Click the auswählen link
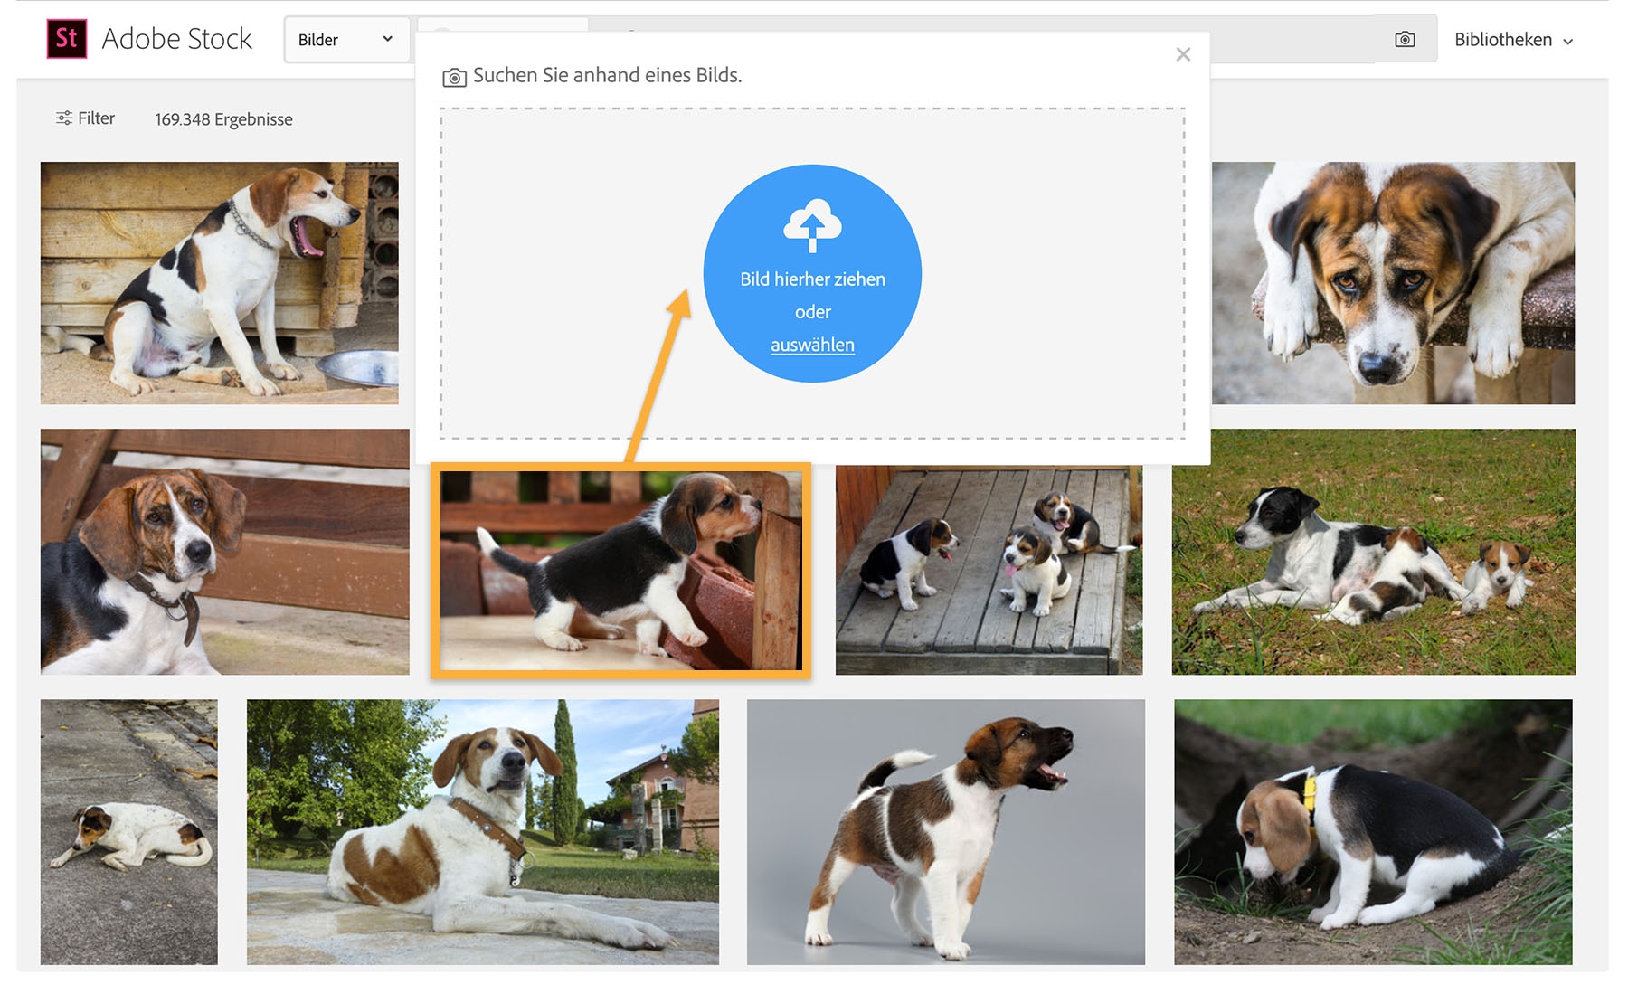The width and height of the screenshot is (1628, 994). tap(812, 345)
